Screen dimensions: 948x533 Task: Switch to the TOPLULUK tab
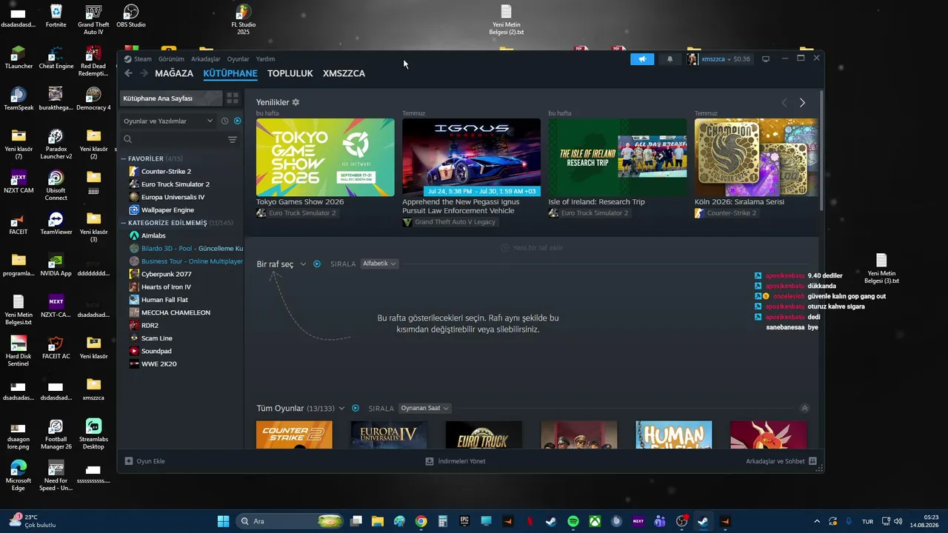click(x=290, y=73)
